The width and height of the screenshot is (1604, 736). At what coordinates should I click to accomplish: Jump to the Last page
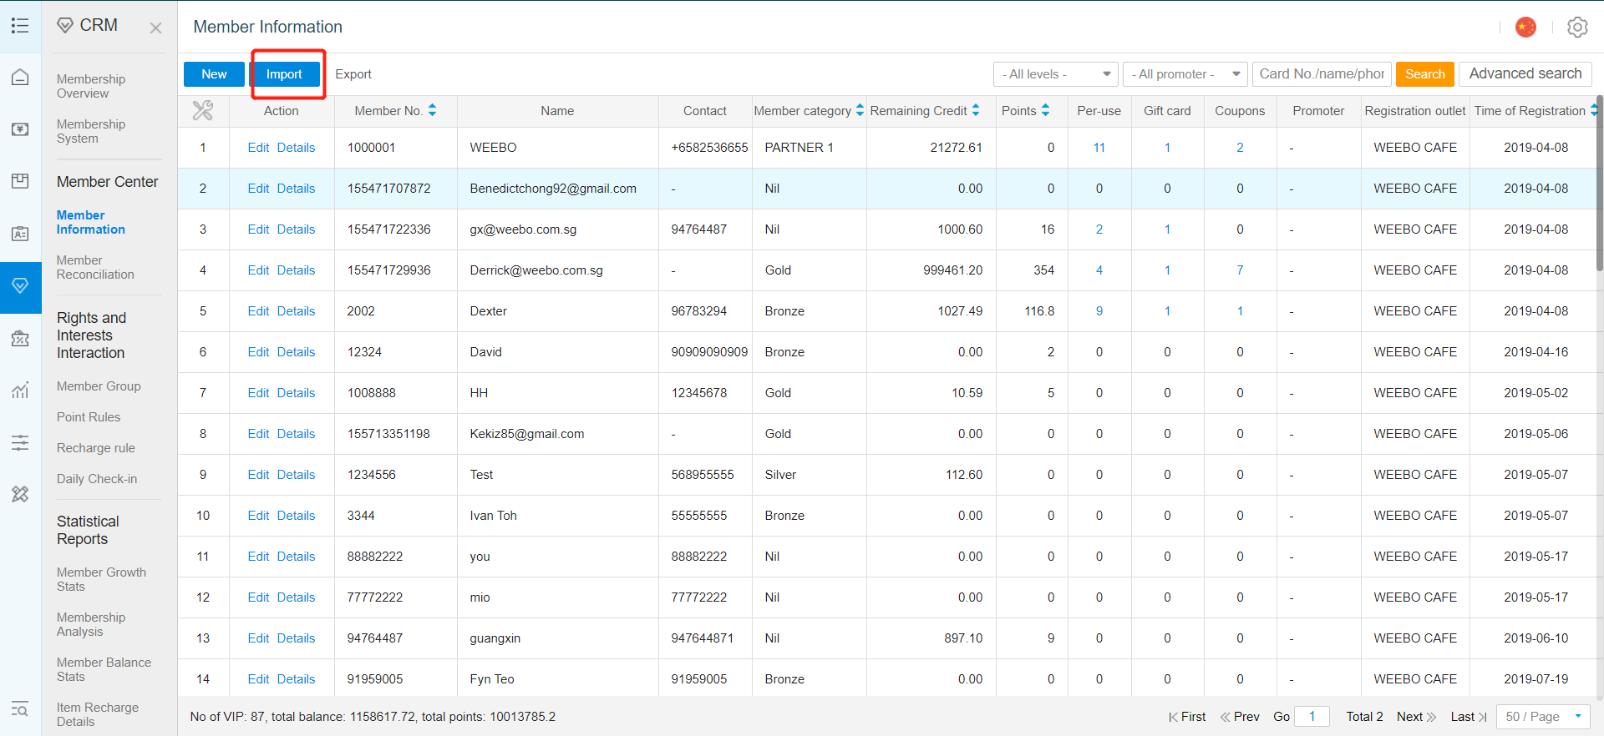click(1469, 717)
